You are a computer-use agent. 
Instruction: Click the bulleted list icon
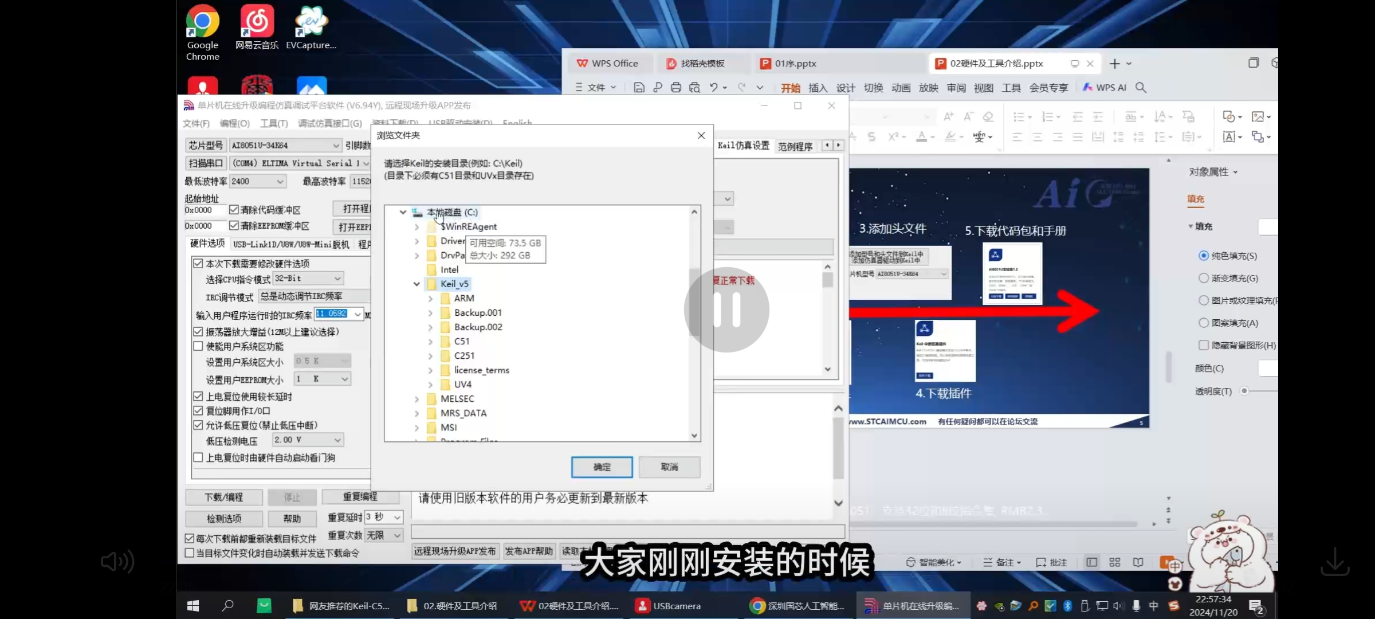pyautogui.click(x=1019, y=116)
